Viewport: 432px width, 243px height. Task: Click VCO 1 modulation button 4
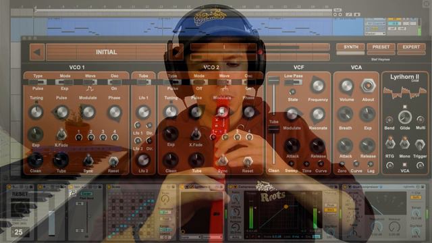coord(115,137)
